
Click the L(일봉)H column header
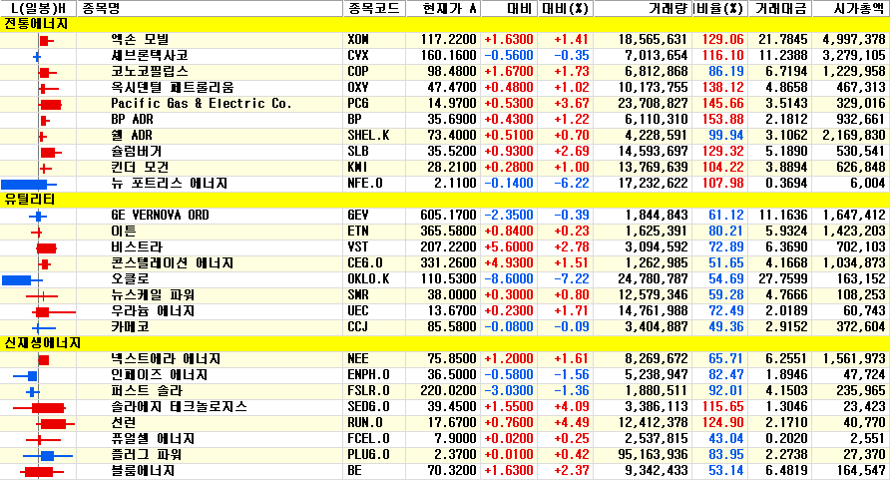39,8
